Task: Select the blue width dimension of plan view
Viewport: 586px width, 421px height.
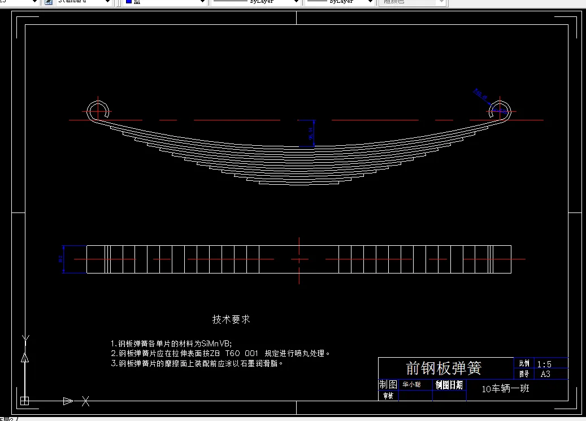Action: [63, 259]
